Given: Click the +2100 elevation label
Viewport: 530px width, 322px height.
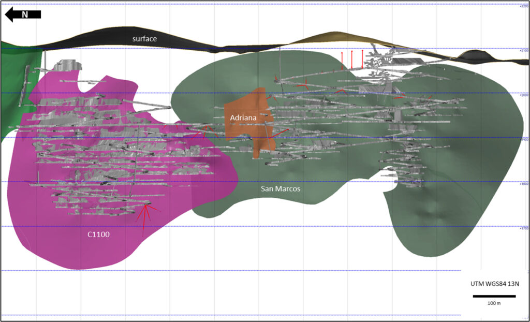Looking at the screenshot, I should click(523, 50).
